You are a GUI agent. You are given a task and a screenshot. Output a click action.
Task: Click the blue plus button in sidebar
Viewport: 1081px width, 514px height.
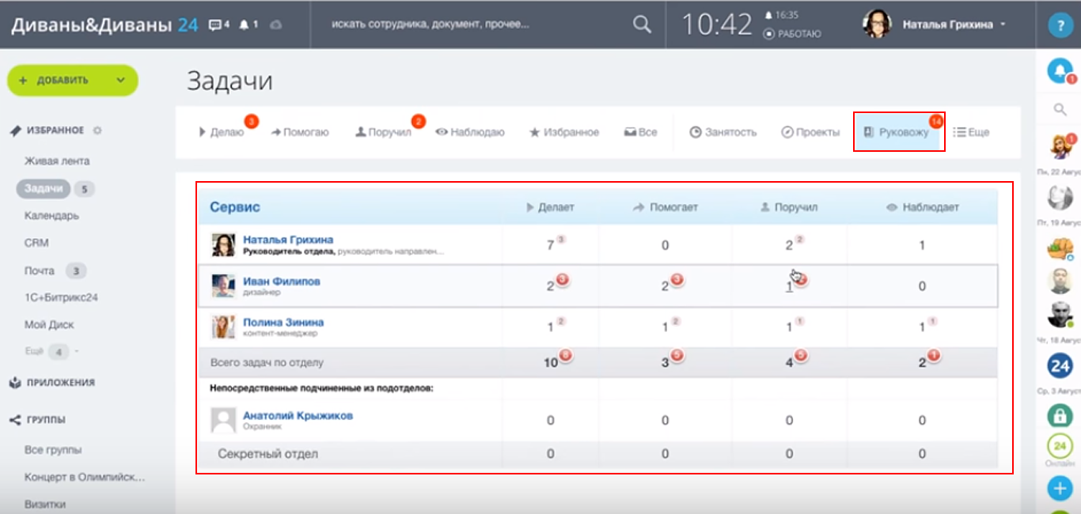1060,488
